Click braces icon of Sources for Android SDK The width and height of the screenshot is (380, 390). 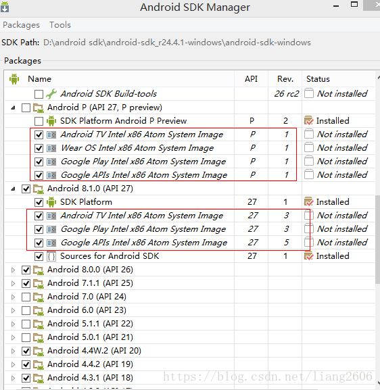[x=51, y=256]
